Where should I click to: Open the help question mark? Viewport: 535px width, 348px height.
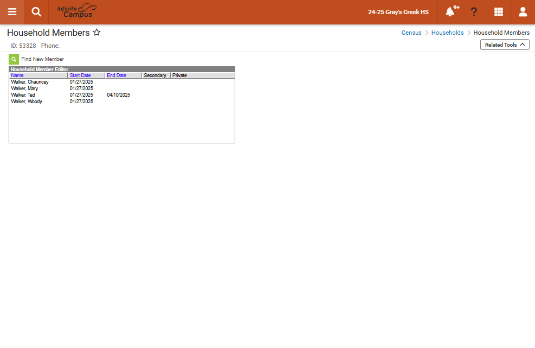(x=474, y=12)
